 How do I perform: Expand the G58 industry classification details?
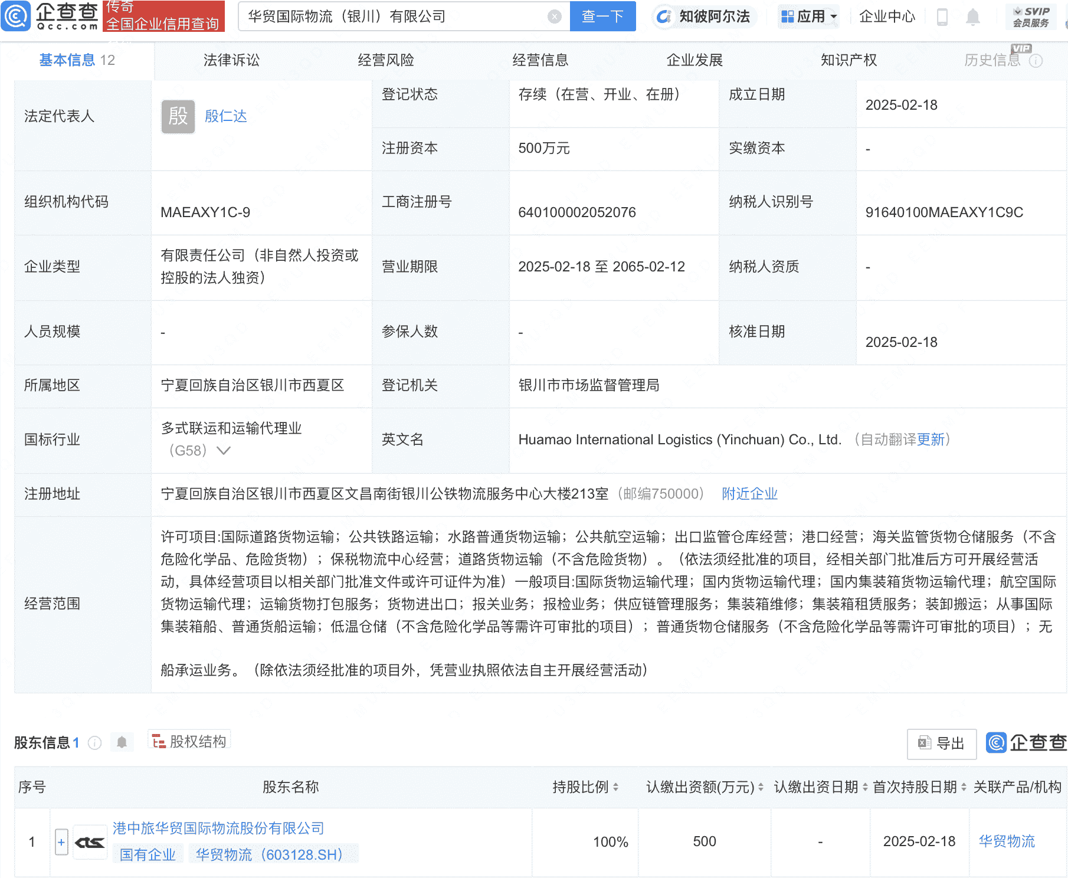tap(223, 450)
